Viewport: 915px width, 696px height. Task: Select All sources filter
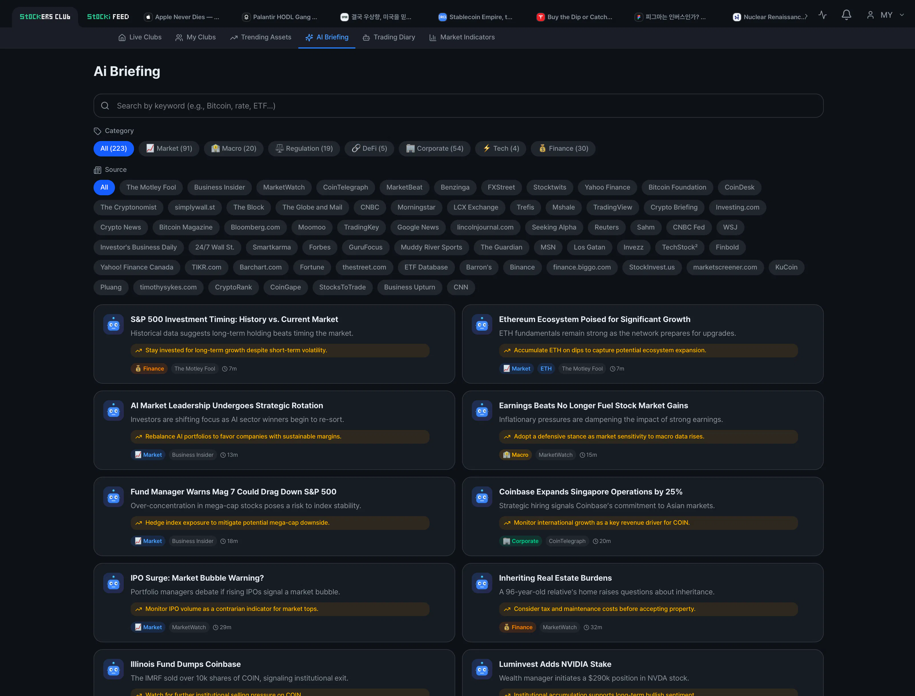[x=104, y=187]
